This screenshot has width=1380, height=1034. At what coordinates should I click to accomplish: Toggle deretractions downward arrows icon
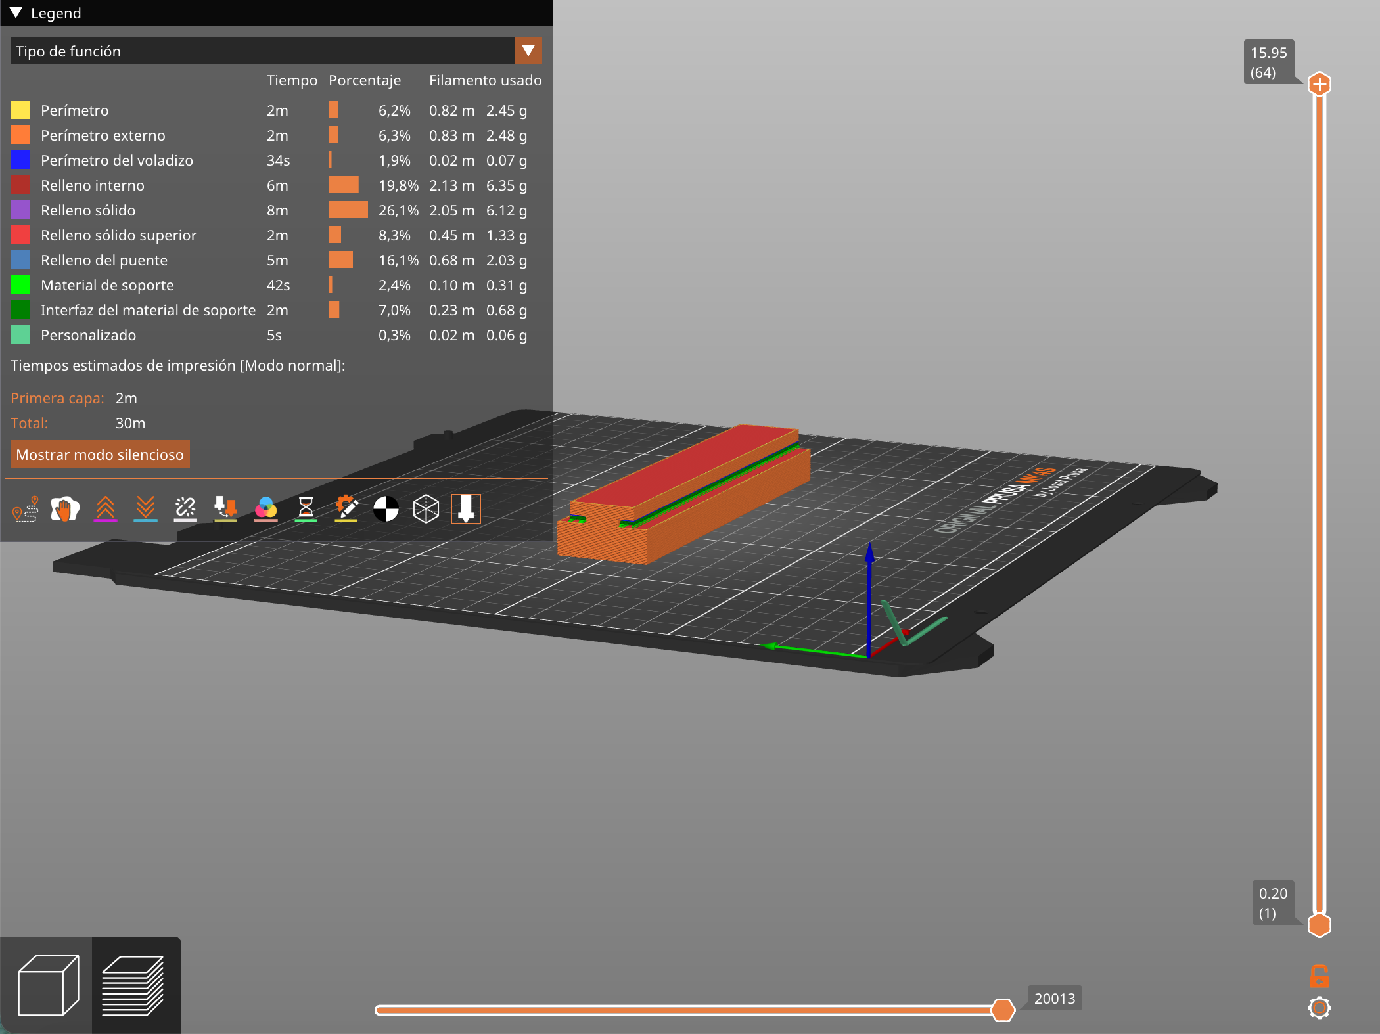(145, 509)
